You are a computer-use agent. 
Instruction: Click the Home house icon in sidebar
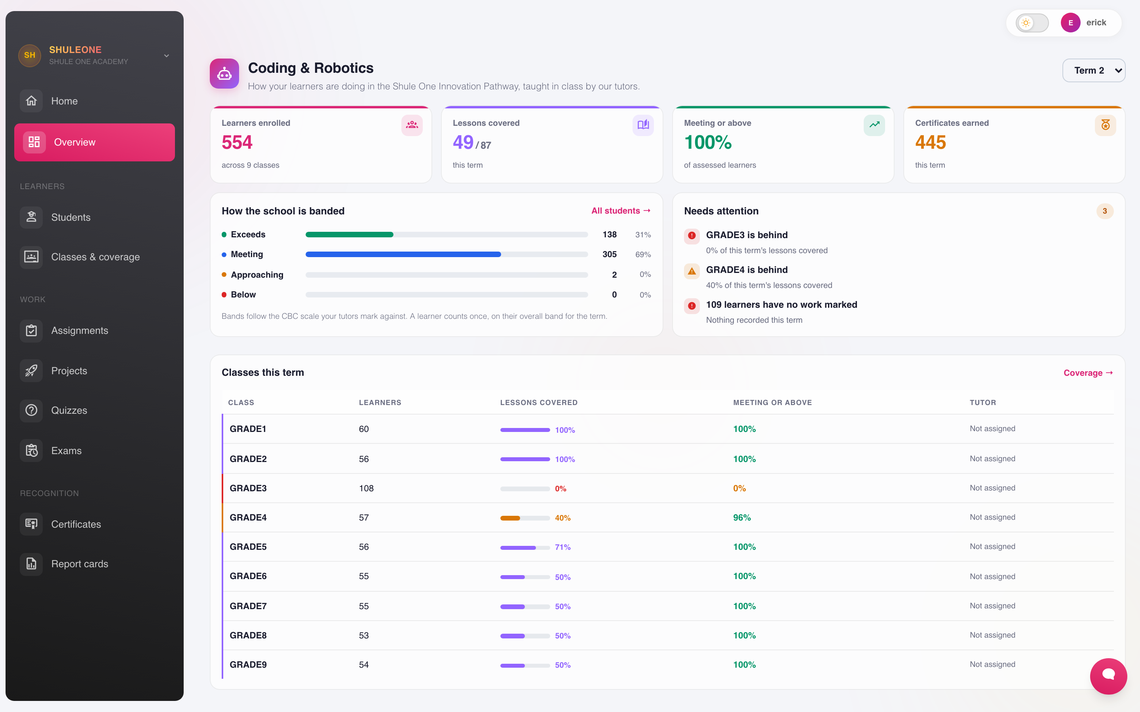31,101
